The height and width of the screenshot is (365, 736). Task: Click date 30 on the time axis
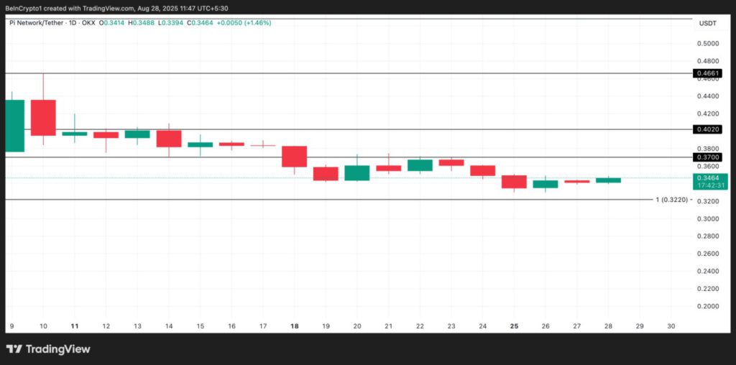(x=671, y=325)
